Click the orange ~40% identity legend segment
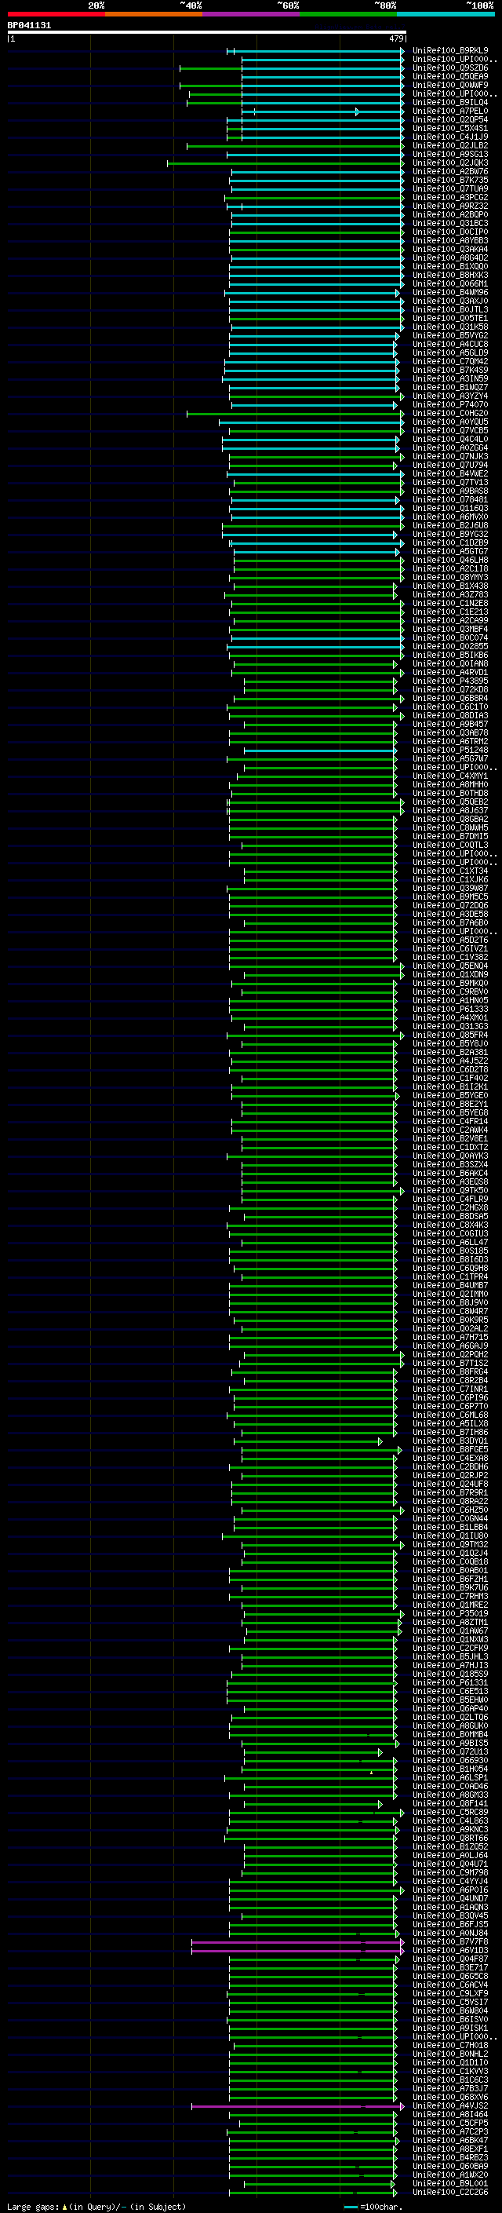Image resolution: width=502 pixels, height=2213 pixels. [154, 14]
